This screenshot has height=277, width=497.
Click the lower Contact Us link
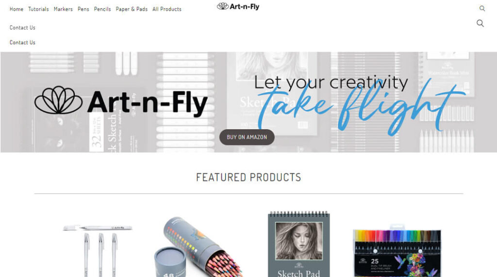pyautogui.click(x=22, y=43)
